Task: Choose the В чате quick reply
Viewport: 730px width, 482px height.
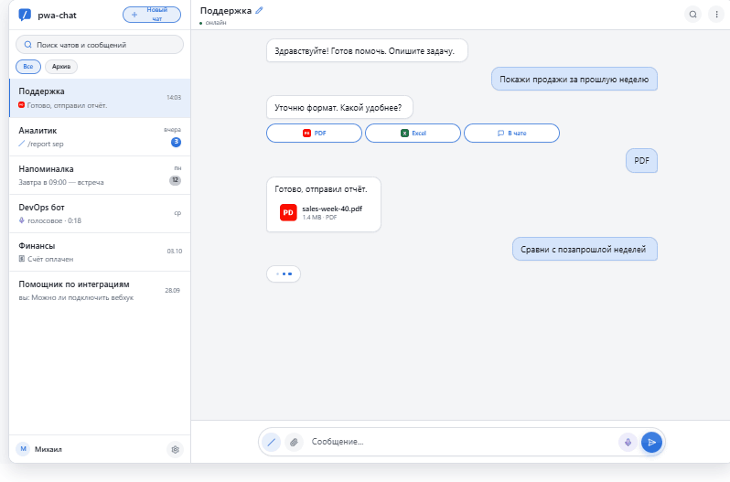Action: point(511,133)
